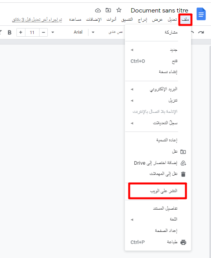Click the document title Document sans titre
The height and width of the screenshot is (258, 211).
[x=159, y=11]
